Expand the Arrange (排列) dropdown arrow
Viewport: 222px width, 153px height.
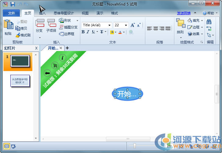tap(181, 38)
